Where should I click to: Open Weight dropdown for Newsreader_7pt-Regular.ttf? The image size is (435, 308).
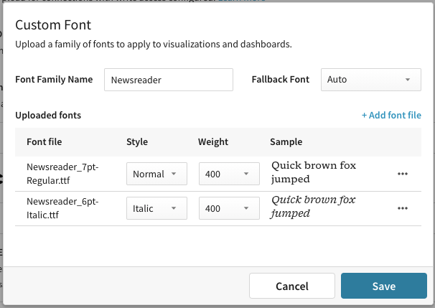coord(229,174)
